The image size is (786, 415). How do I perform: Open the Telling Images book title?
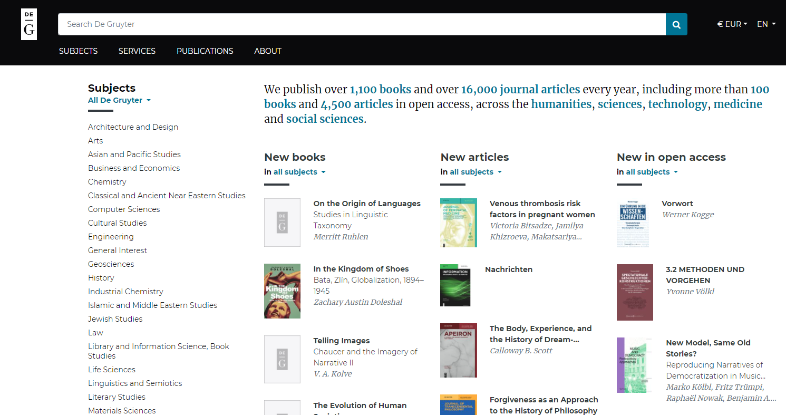point(342,341)
